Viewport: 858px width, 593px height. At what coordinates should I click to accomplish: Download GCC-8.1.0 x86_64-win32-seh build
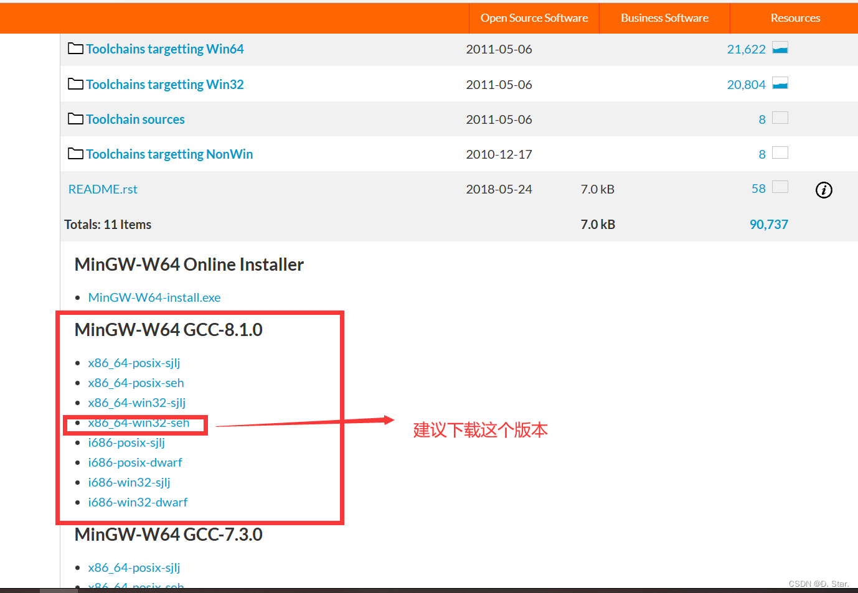139,423
